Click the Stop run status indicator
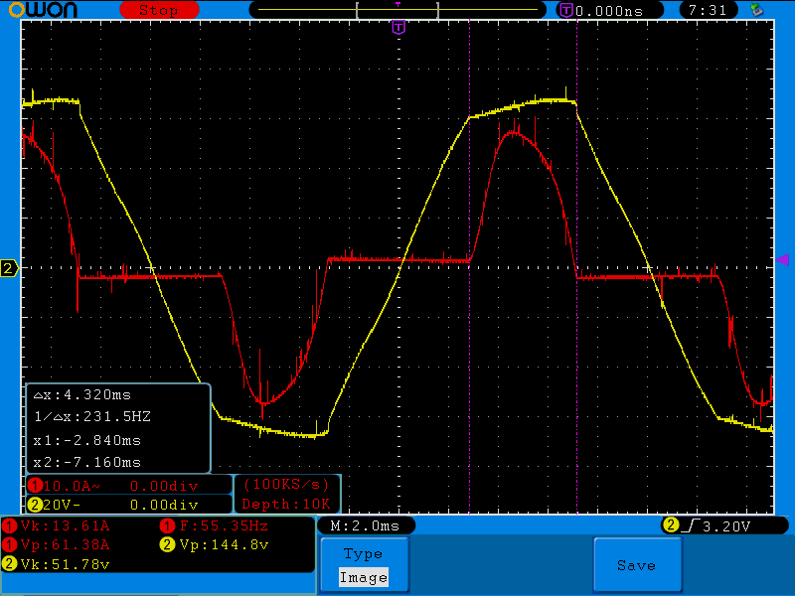The image size is (795, 596). click(x=159, y=10)
